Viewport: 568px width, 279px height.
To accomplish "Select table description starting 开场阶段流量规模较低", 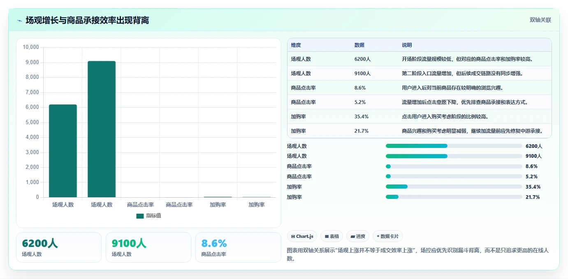I will (x=468, y=59).
